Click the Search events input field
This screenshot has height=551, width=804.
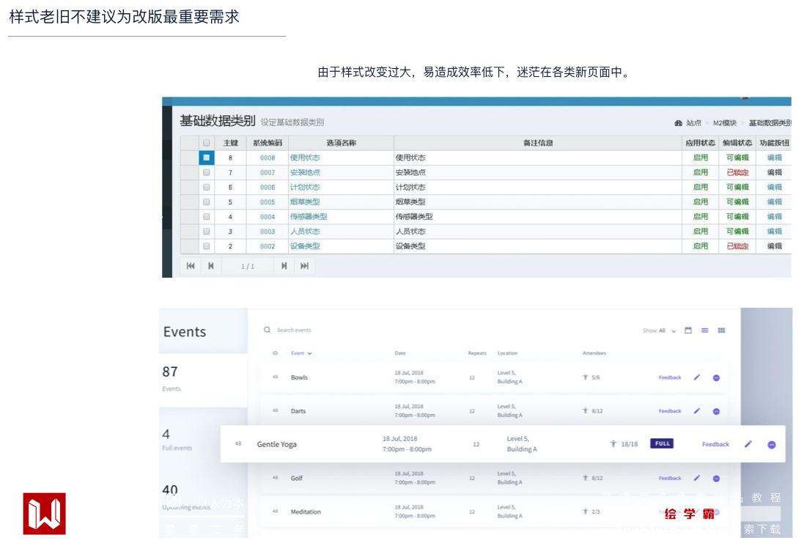tap(294, 330)
